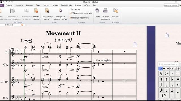The image size is (181, 101).
Task: Select the half note on keypad
Action: [x=167, y=85]
